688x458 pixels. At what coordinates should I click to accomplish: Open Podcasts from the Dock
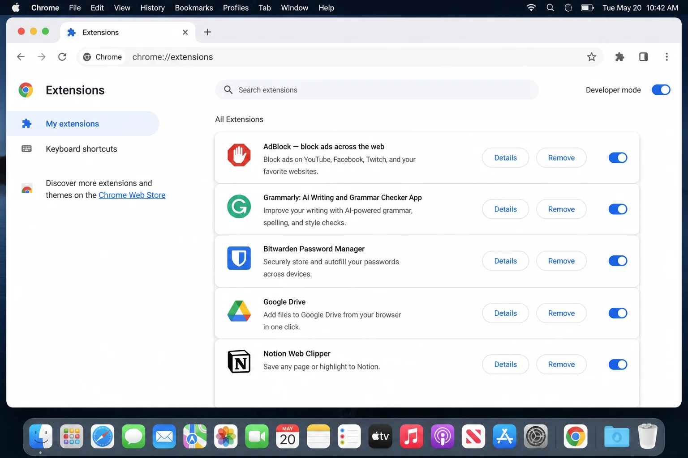coord(443,437)
